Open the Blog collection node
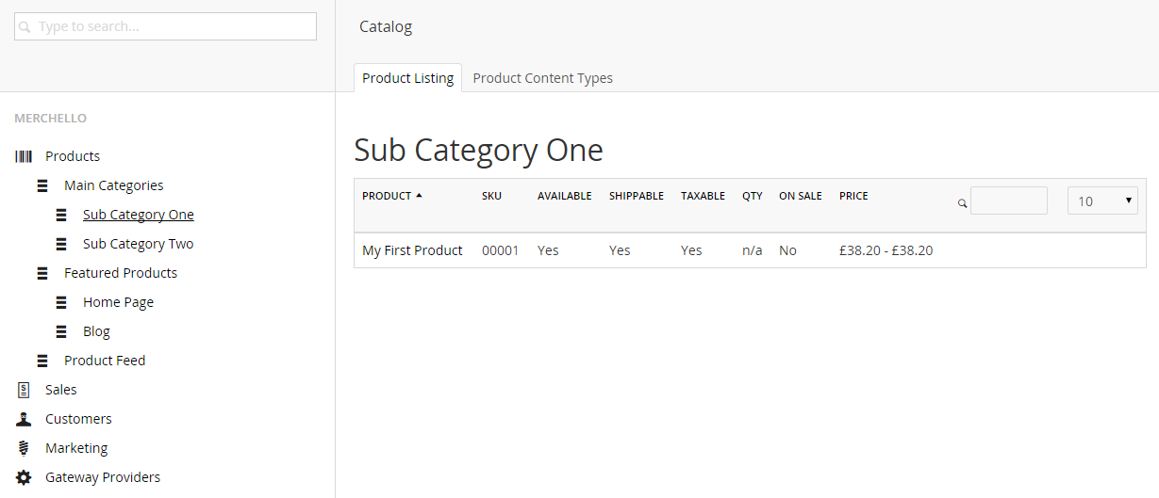This screenshot has width=1159, height=498. 96,331
